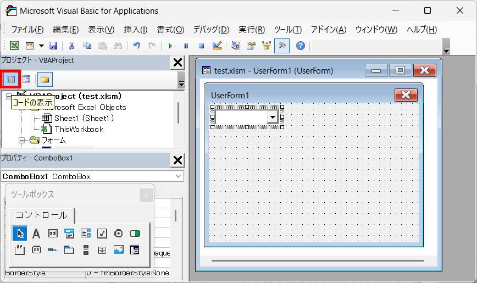Choose the ComboBox control in toolbox
Screen dimensions: 477x283
[69, 234]
